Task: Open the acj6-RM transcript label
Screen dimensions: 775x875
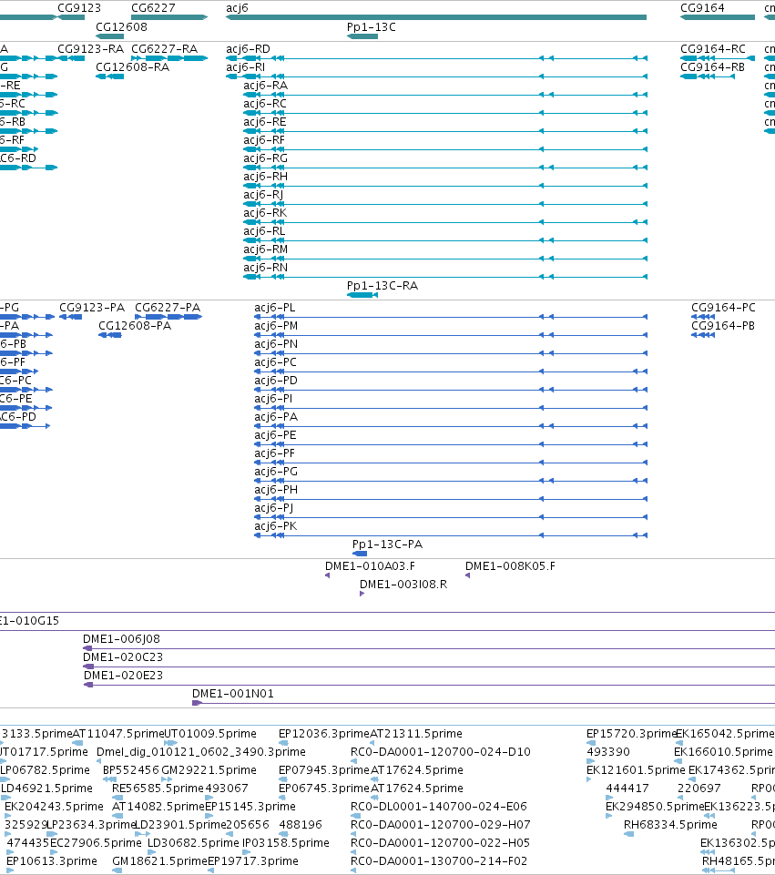Action: [x=266, y=249]
